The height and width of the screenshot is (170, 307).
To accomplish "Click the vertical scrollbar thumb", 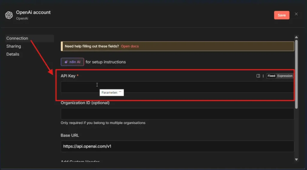I will 297,74.
